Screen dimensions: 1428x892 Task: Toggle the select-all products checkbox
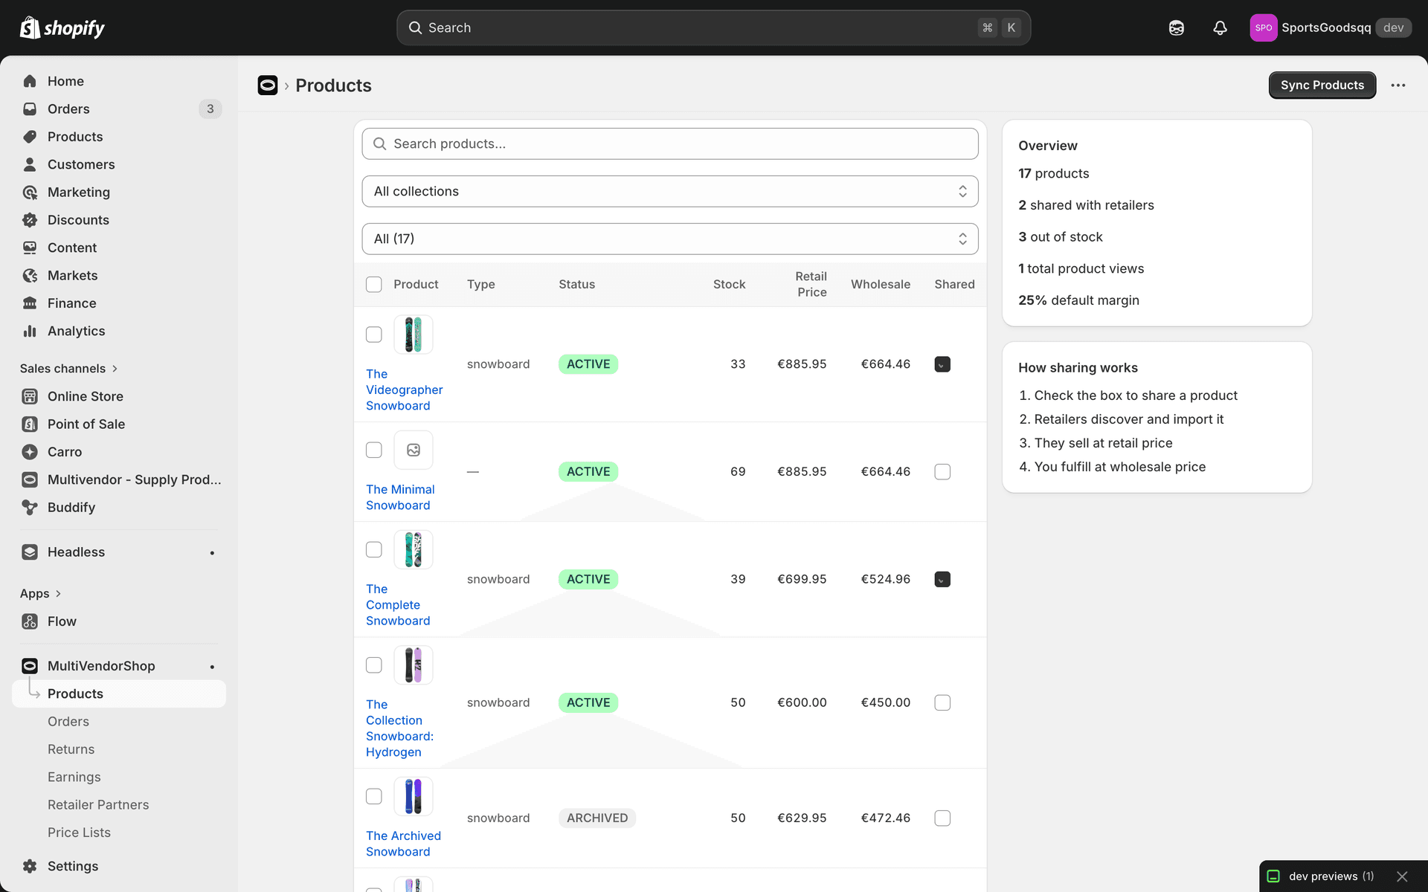click(373, 284)
